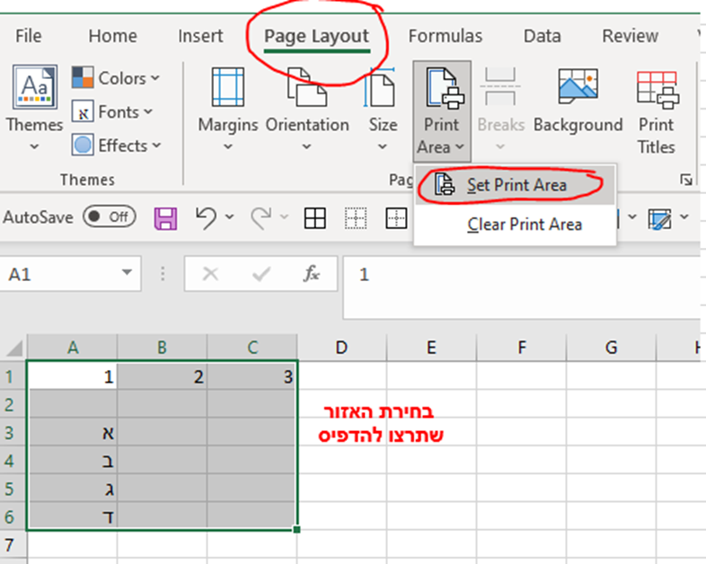Select column B header
This screenshot has height=564, width=706.
[x=162, y=348]
